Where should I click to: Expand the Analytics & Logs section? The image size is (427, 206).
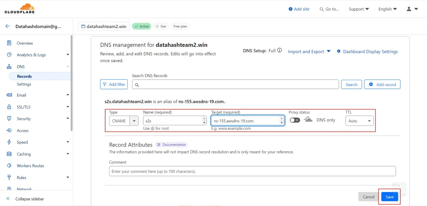click(68, 54)
